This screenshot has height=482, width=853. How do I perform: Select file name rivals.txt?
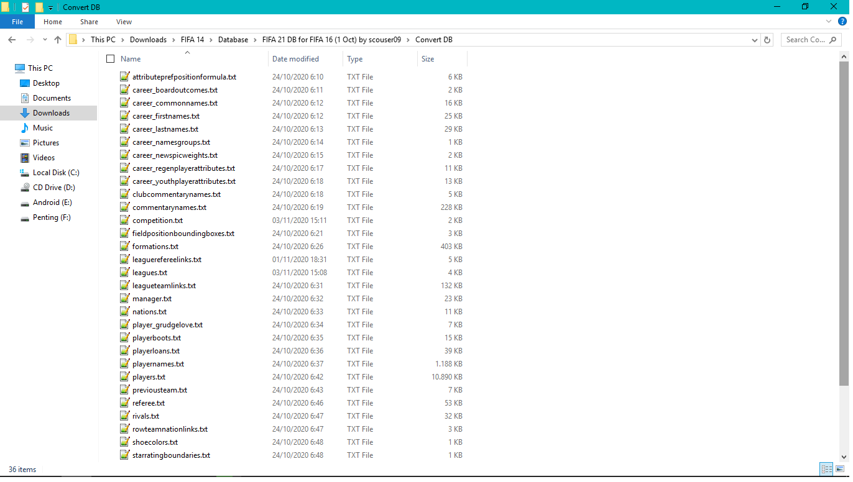click(145, 416)
